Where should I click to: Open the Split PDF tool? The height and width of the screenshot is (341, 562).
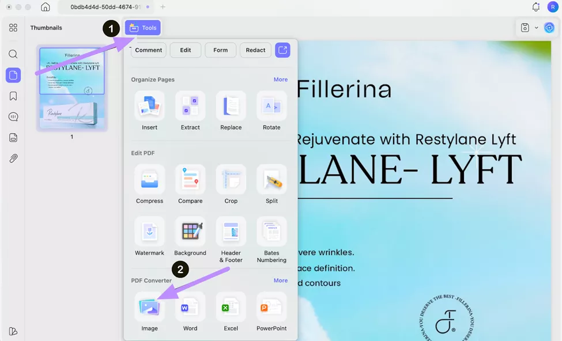271,180
